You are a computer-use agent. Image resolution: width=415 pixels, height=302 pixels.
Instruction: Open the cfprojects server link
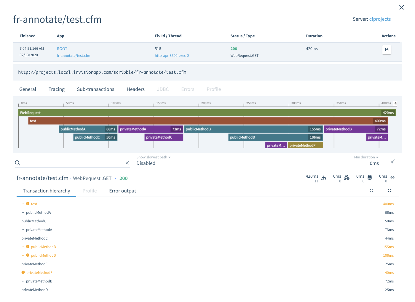pos(380,19)
